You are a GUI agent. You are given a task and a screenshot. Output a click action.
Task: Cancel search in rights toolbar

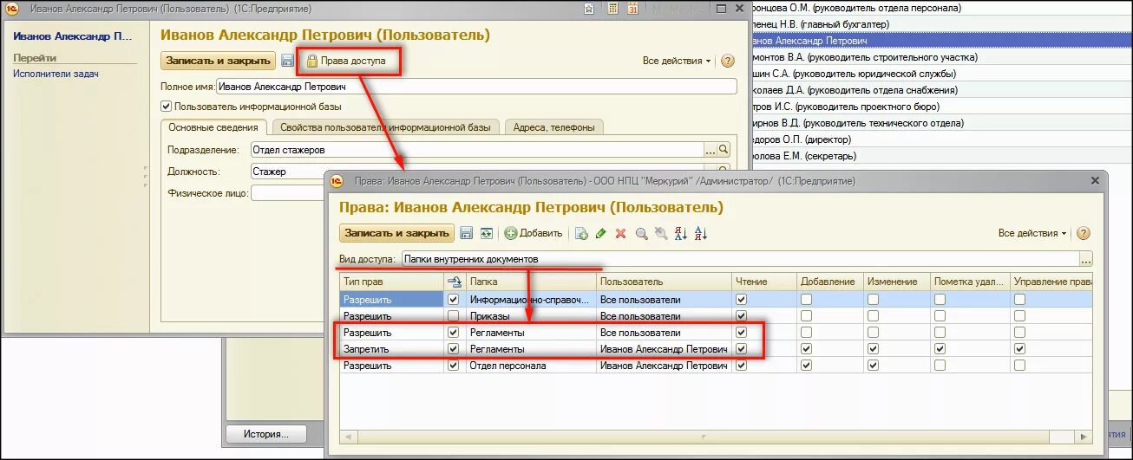point(661,233)
